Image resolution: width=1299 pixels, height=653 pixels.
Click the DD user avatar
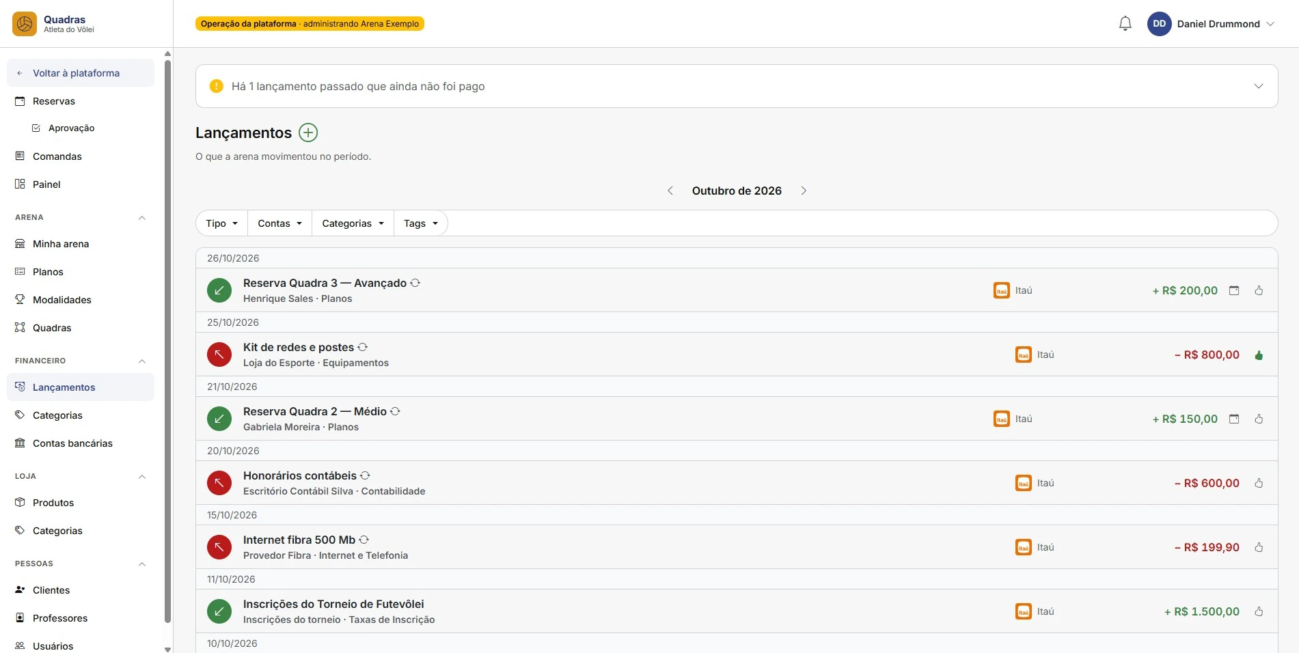1159,24
